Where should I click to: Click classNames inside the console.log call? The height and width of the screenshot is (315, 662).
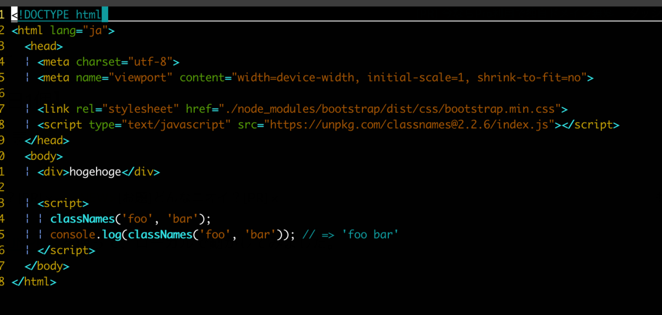click(160, 235)
